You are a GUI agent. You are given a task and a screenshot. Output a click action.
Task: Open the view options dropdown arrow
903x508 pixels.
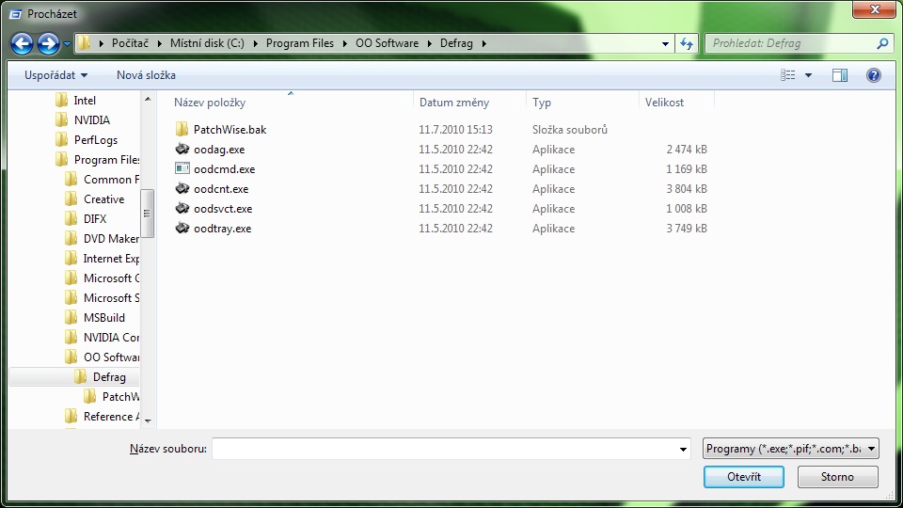point(809,75)
